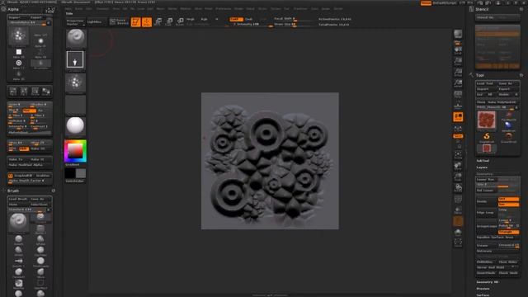
Task: Toggle PolyF polyframe display
Action: click(x=458, y=200)
